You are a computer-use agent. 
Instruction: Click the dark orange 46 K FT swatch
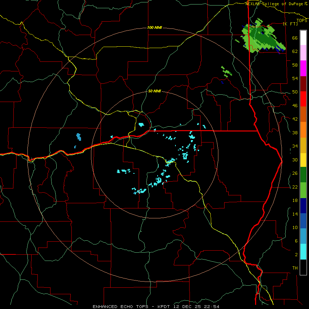(x=303, y=114)
